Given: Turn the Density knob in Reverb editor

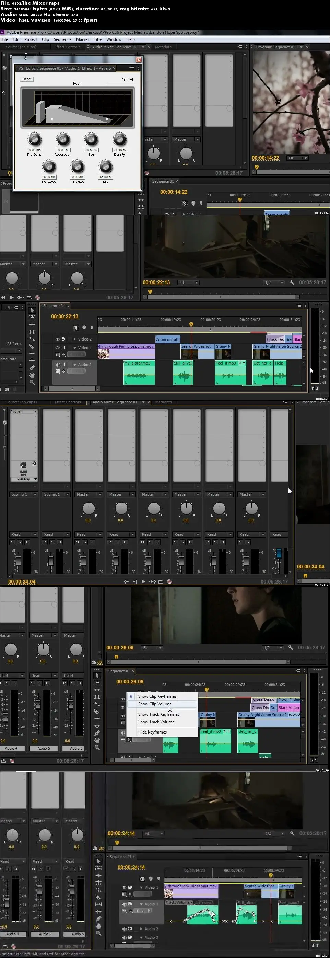Looking at the screenshot, I should pos(119,140).
